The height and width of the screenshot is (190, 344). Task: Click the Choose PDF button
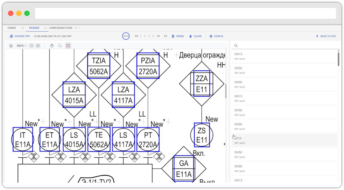pyautogui.click(x=20, y=36)
